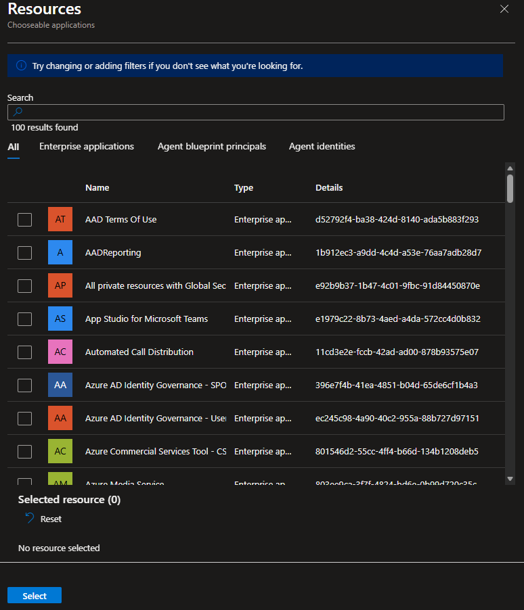Close the Resources panel
This screenshot has width=524, height=610.
pos(504,9)
